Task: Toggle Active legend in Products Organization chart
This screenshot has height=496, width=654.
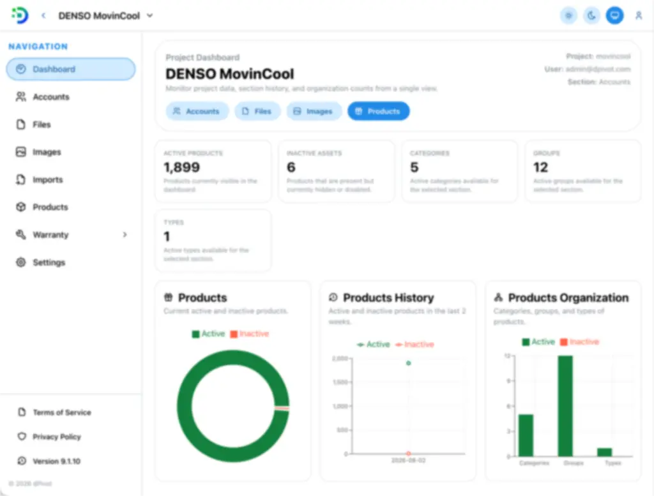Action: coord(538,342)
